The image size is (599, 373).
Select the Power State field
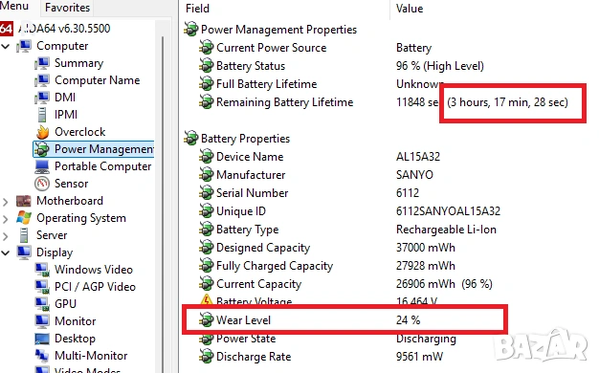pyautogui.click(x=246, y=339)
